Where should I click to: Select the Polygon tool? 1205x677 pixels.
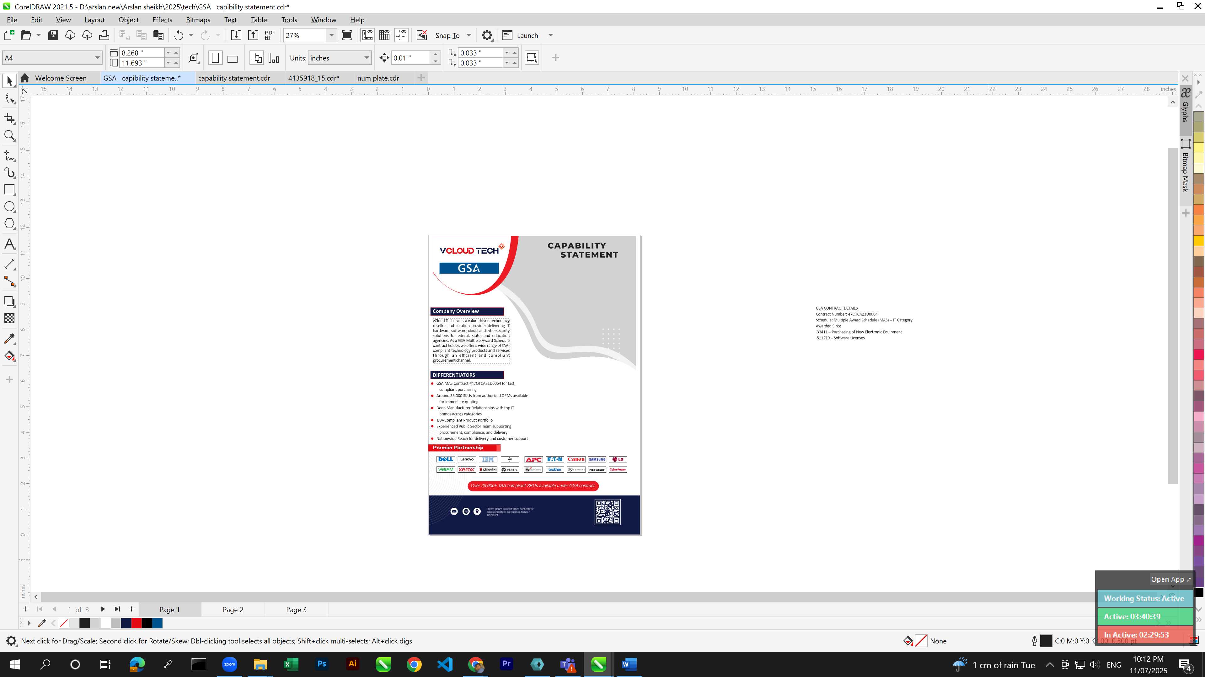tap(9, 224)
